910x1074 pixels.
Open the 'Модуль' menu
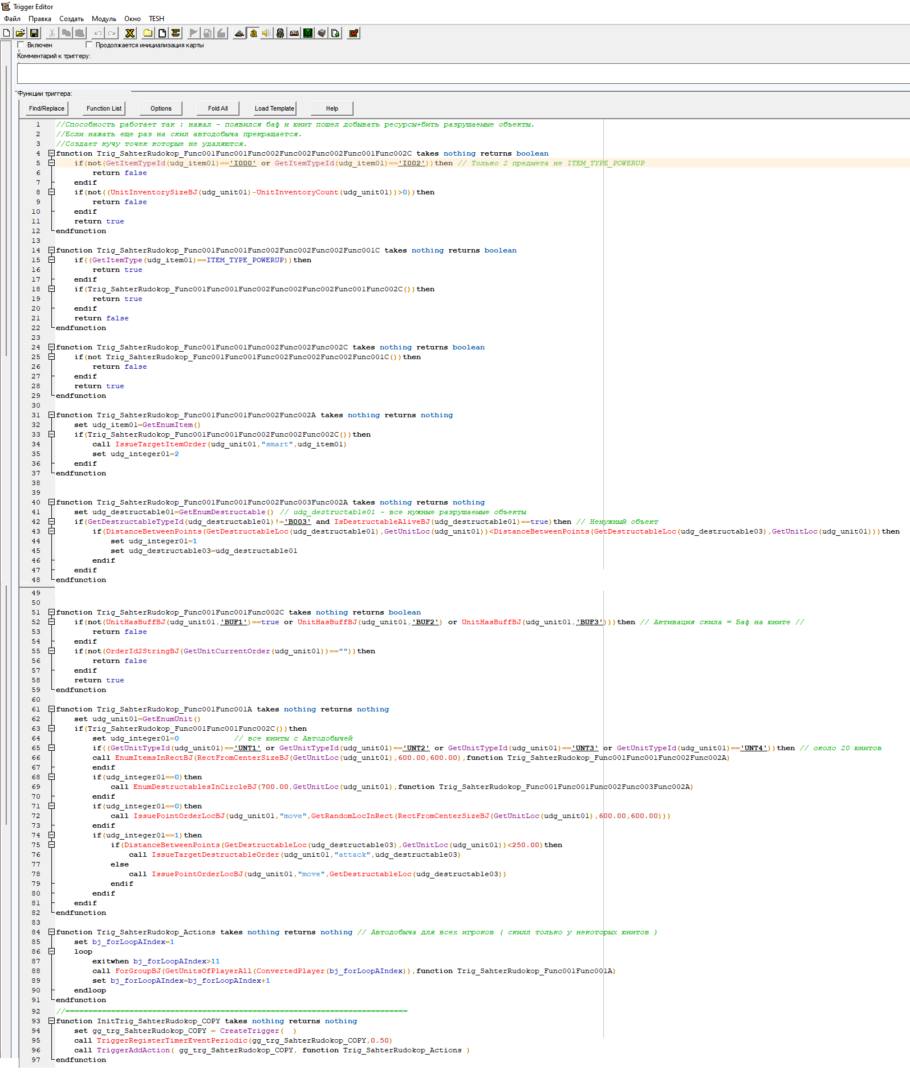pos(104,19)
